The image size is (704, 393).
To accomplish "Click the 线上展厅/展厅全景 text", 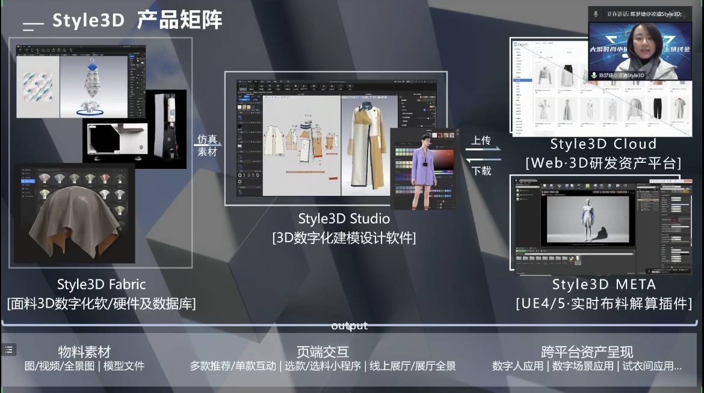I will click(x=413, y=366).
